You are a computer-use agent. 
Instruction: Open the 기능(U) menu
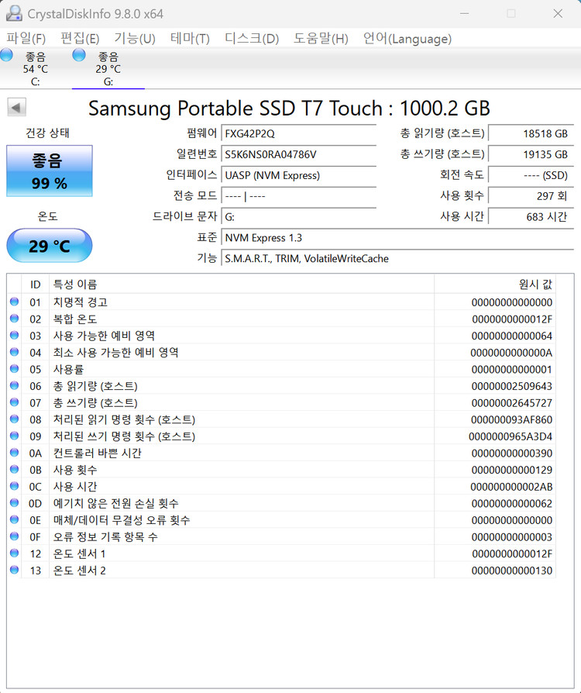pos(135,39)
